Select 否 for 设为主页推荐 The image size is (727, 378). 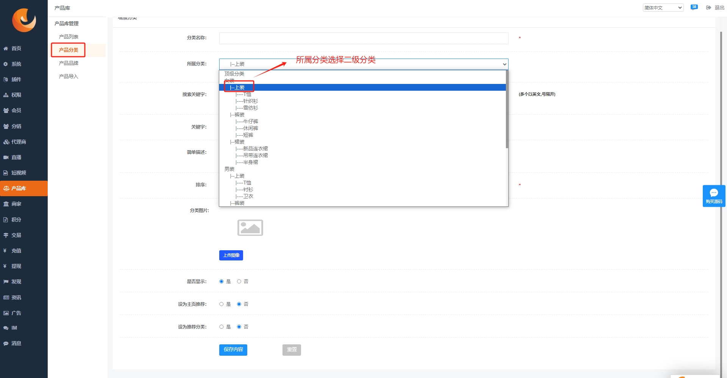coord(239,304)
